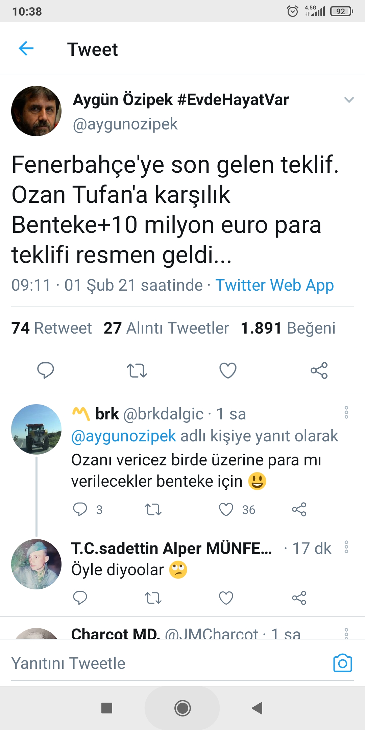Share the 'Öyle diyoolar' reply
Image resolution: width=365 pixels, height=730 pixels.
tap(299, 598)
